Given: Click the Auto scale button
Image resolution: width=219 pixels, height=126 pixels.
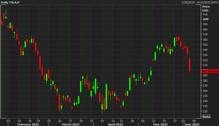Looking at the screenshot, I should [206, 117].
